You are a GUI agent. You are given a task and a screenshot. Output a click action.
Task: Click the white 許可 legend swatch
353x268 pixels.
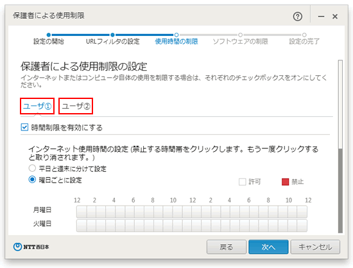coord(243,182)
